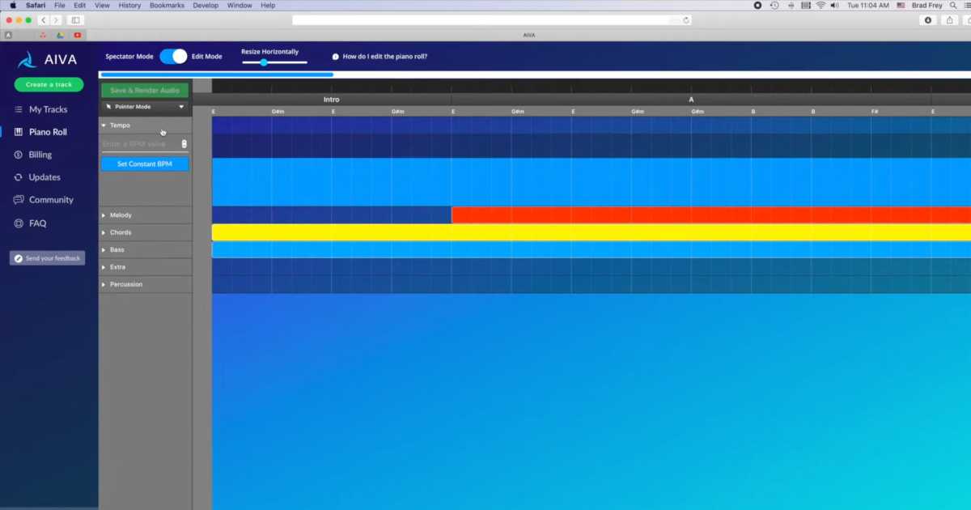Click the Set Constant BPM button
Image resolution: width=971 pixels, height=510 pixels.
pos(145,164)
